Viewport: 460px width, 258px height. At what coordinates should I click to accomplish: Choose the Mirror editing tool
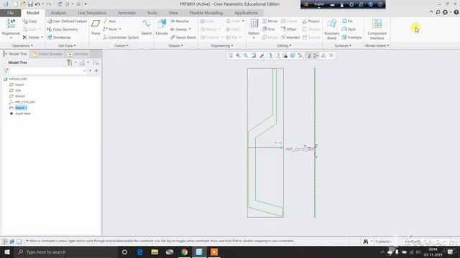270,21
